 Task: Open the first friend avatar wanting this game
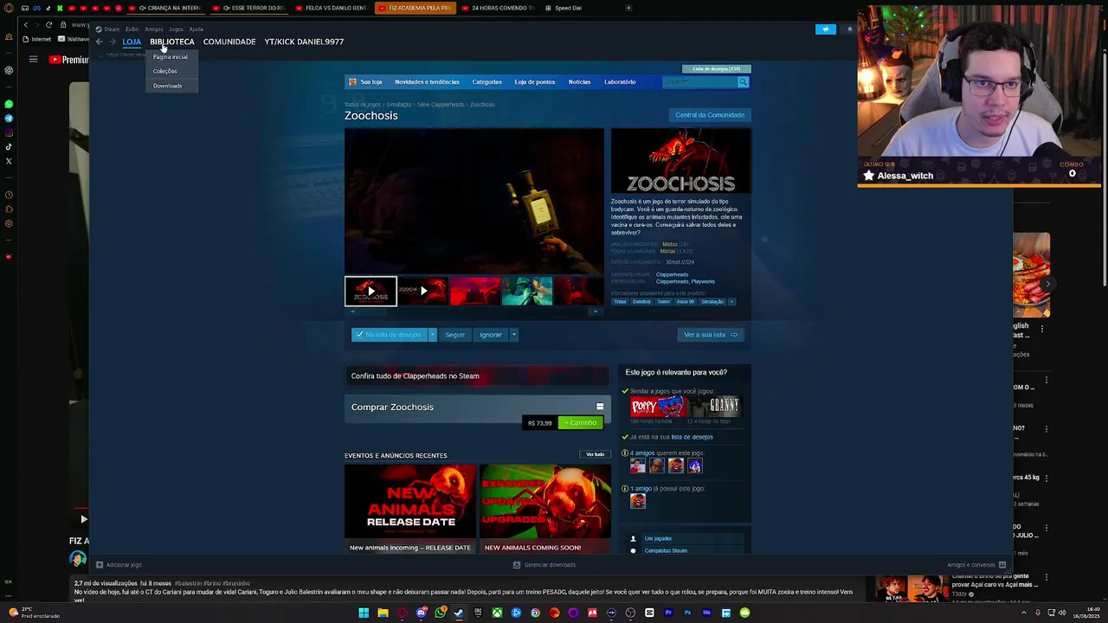click(x=638, y=466)
